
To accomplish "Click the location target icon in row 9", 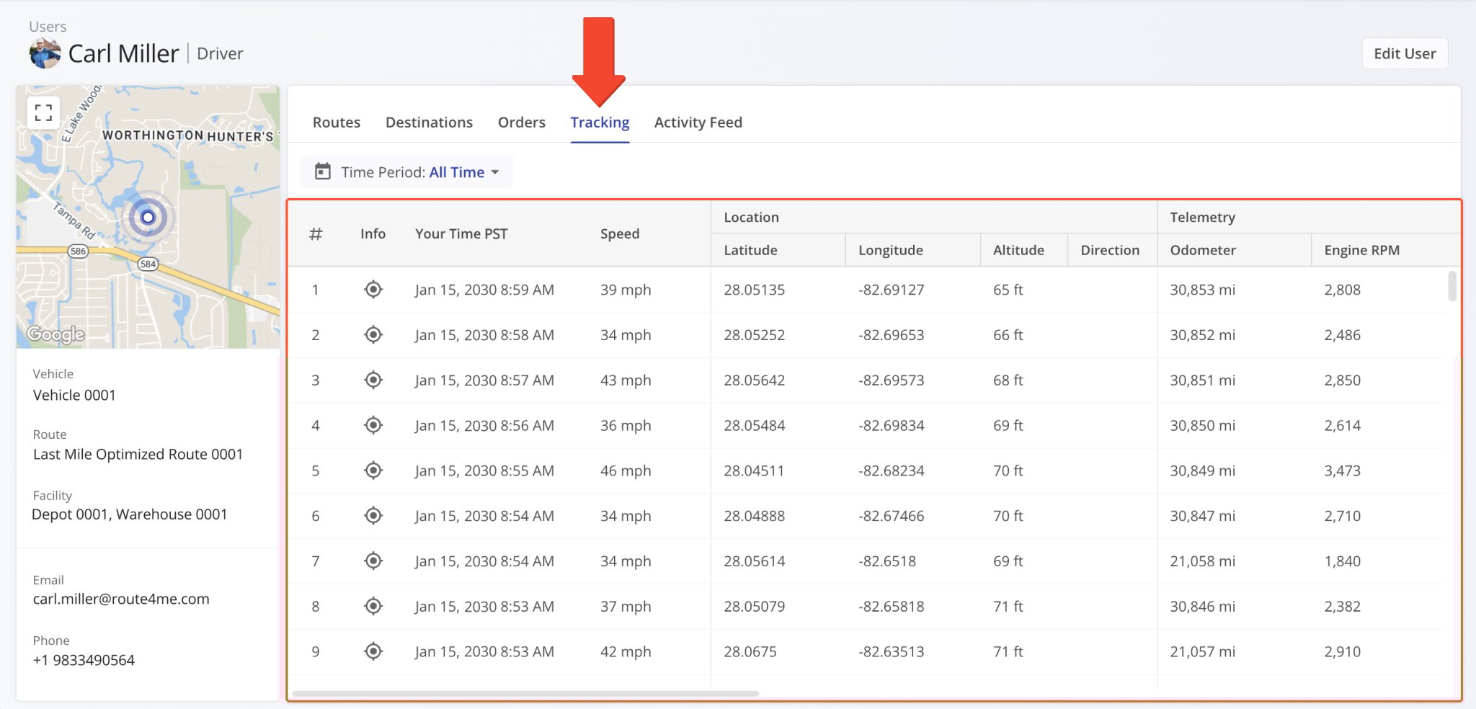I will (373, 651).
